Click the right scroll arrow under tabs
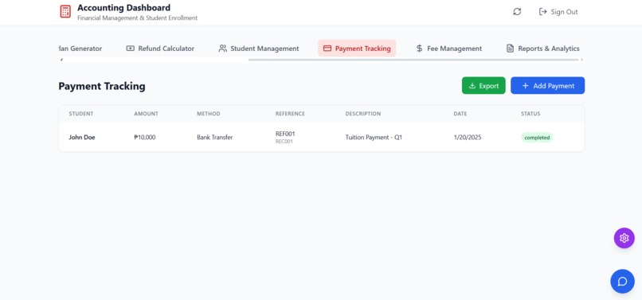 tap(581, 60)
